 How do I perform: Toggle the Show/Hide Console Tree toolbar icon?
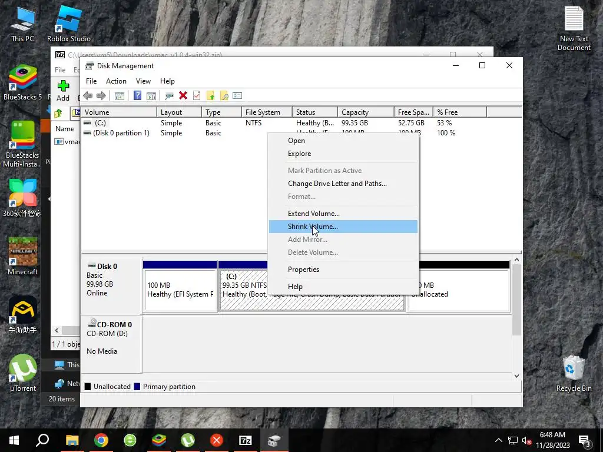120,96
